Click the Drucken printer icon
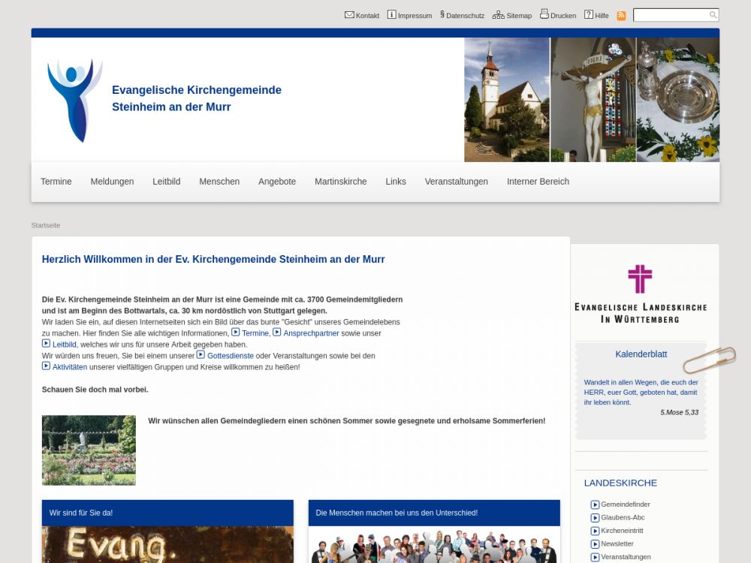Viewport: 751px width, 563px height. tap(544, 14)
